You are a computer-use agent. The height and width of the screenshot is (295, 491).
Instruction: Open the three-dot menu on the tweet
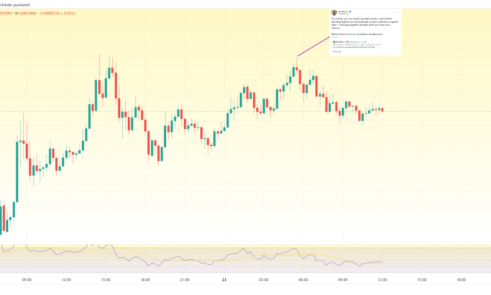tap(398, 11)
